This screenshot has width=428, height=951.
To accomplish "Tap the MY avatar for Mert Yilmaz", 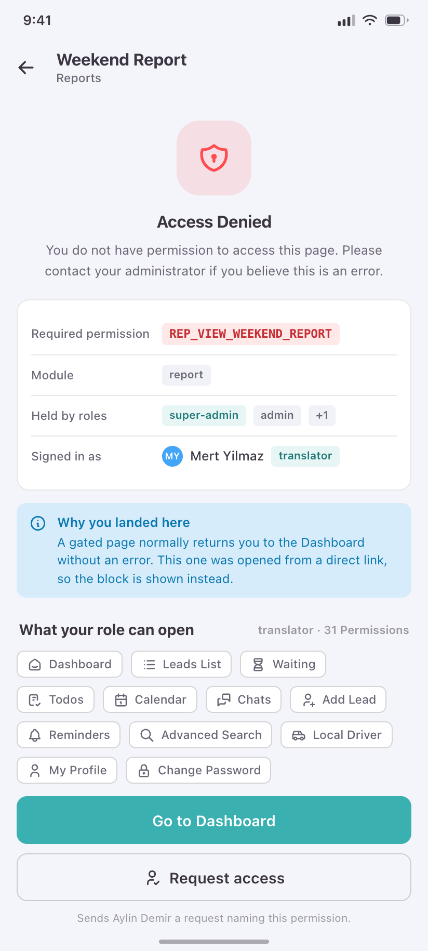I will 172,456.
